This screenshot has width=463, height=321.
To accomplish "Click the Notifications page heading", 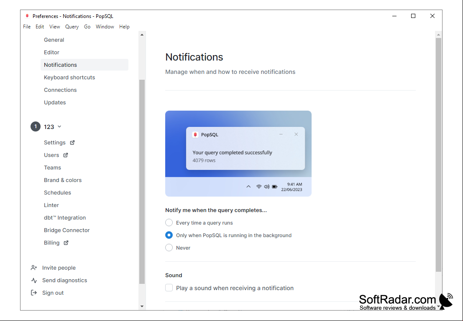I will point(194,57).
